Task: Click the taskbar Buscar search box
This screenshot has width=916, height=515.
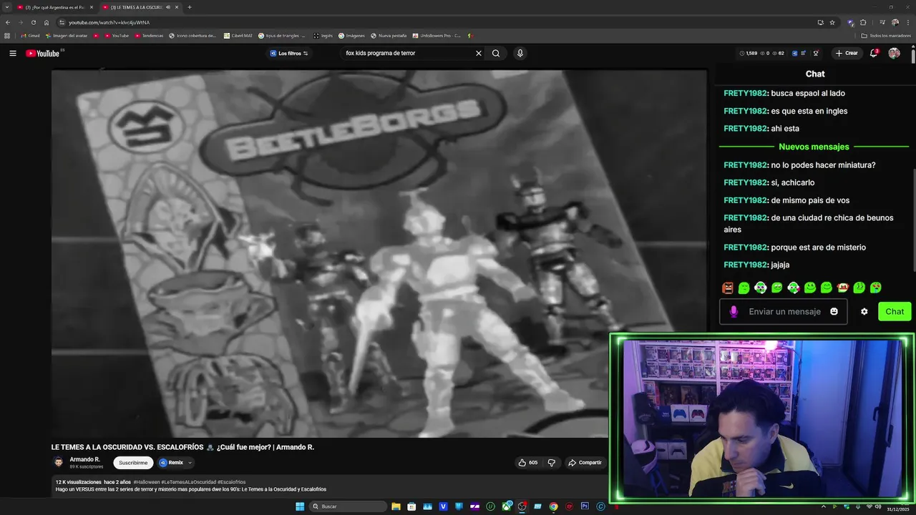Action: coord(348,506)
